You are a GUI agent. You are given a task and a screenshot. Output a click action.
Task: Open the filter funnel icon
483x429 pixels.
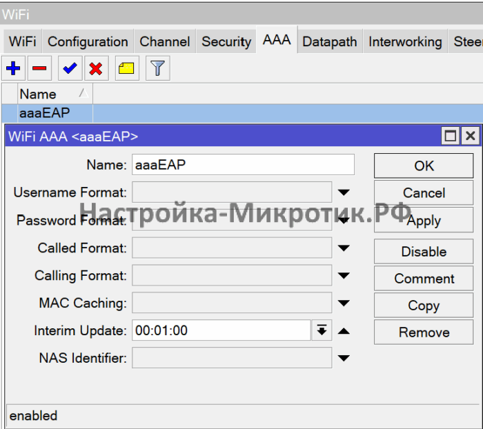(157, 68)
